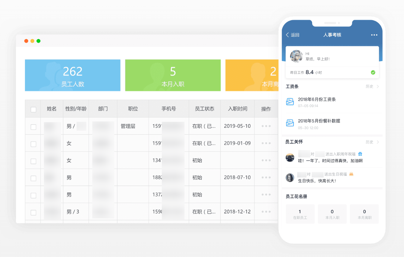Click the avatar beside 入职周年祝福 message
This screenshot has width=404, height=257.
click(x=290, y=157)
